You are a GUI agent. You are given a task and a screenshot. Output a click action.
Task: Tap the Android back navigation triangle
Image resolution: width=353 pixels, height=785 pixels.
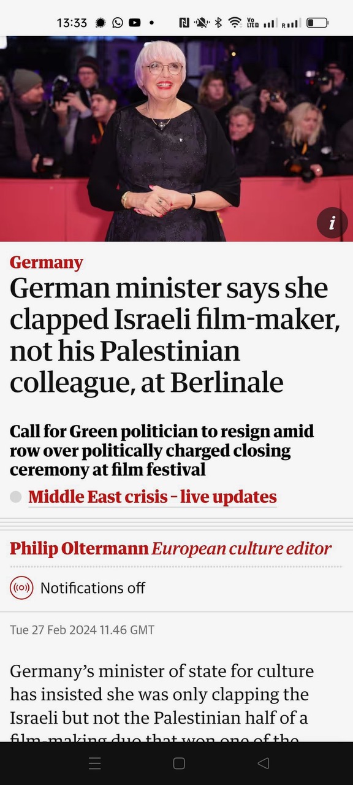click(264, 763)
